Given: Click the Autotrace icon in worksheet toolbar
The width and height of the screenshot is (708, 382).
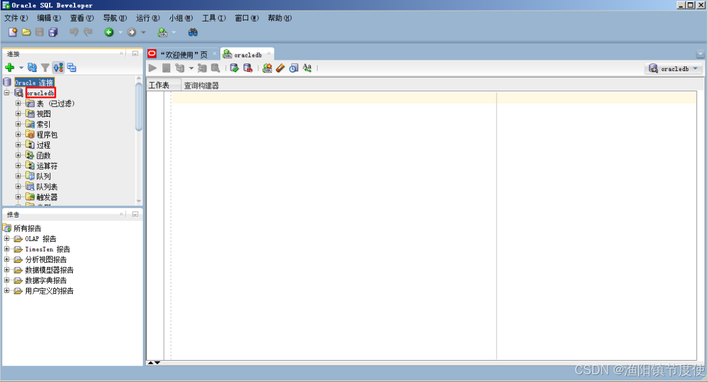Looking at the screenshot, I should [202, 68].
